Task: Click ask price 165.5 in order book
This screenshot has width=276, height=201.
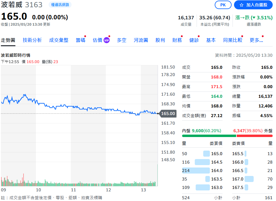Action: pos(238,154)
